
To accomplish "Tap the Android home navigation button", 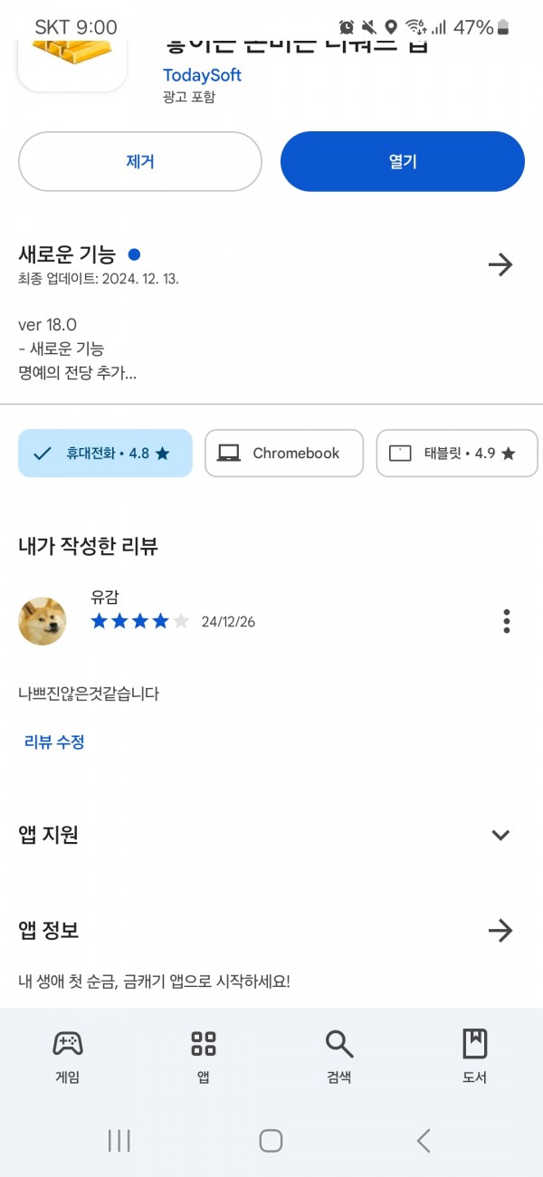I will click(271, 1141).
